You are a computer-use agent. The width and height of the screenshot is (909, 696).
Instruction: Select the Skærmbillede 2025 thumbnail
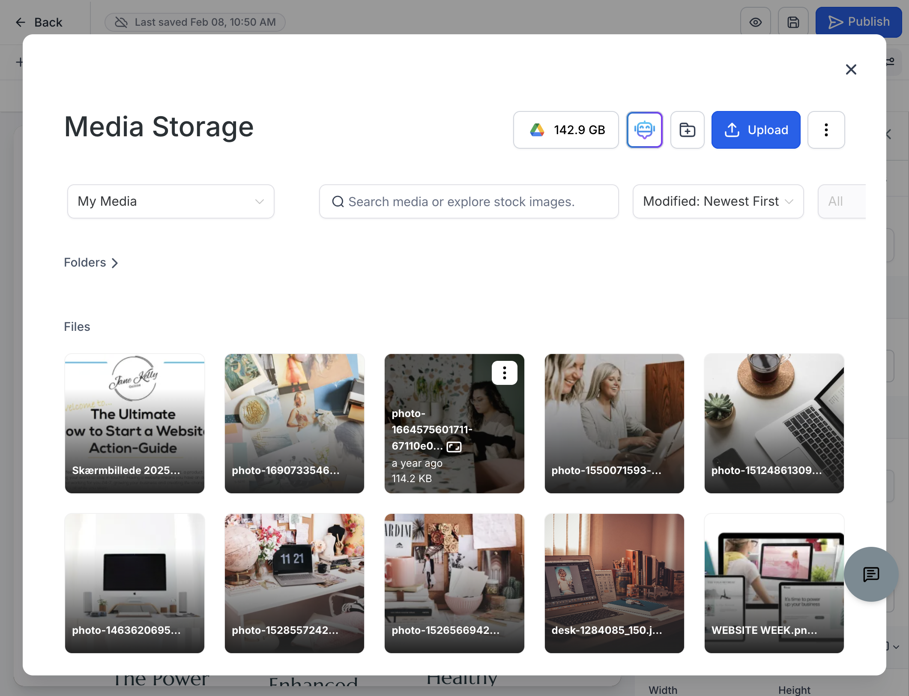[x=135, y=423]
